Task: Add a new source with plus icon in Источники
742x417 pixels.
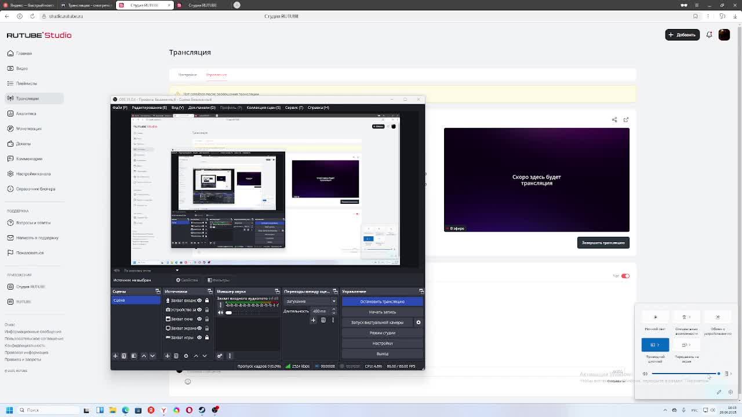Action: pyautogui.click(x=168, y=356)
